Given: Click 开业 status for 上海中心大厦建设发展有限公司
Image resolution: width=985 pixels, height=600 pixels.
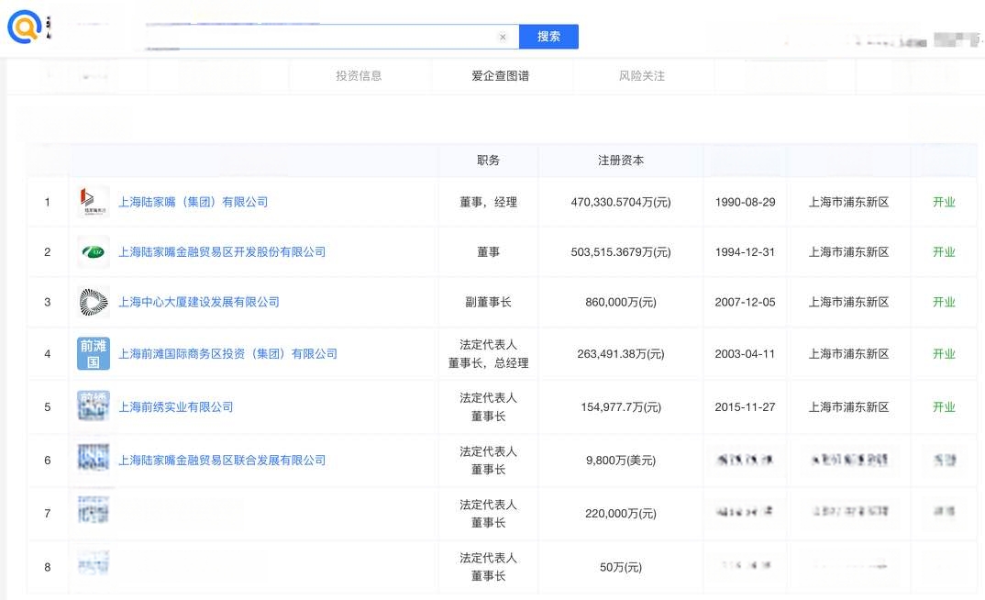Looking at the screenshot, I should (x=944, y=302).
